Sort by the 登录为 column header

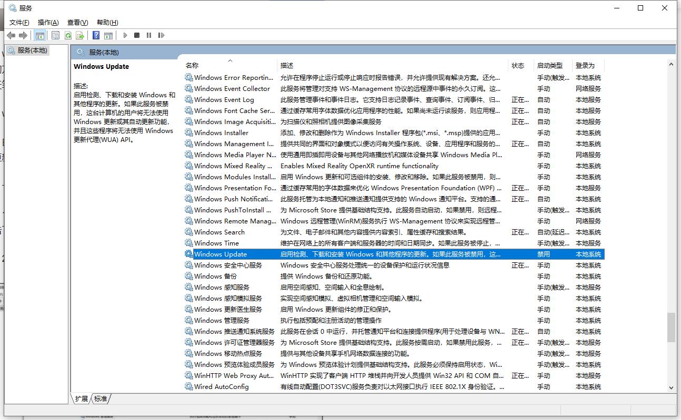pyautogui.click(x=585, y=66)
